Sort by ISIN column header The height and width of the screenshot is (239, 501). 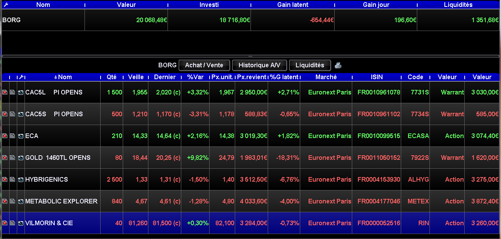[x=377, y=77]
